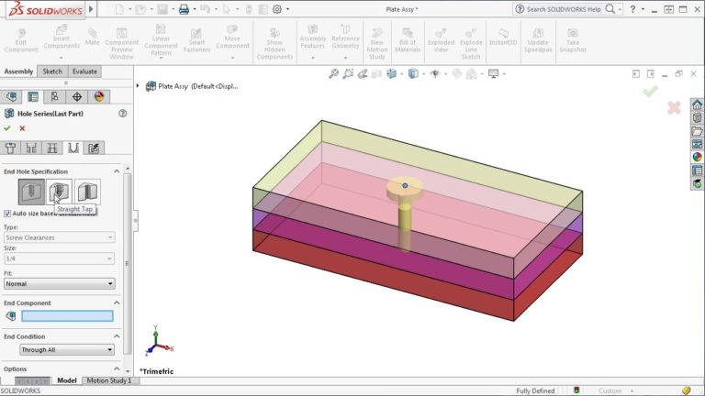Viewport: 705px width, 396px height.
Task: Open Appearances task pane tab
Action: (x=697, y=157)
